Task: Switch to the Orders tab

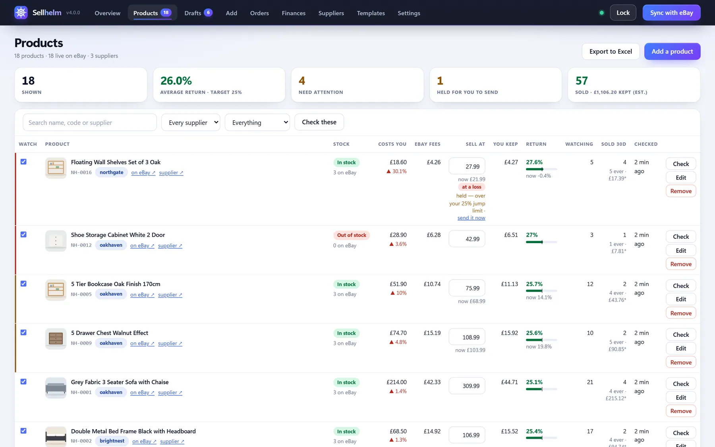Action: pos(259,13)
